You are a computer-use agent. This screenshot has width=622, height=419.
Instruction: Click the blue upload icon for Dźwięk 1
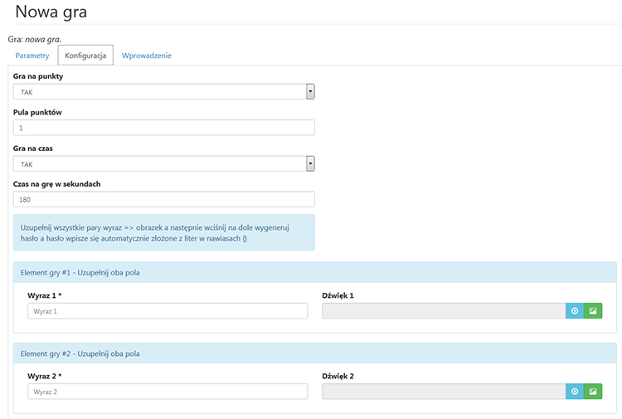(x=575, y=310)
